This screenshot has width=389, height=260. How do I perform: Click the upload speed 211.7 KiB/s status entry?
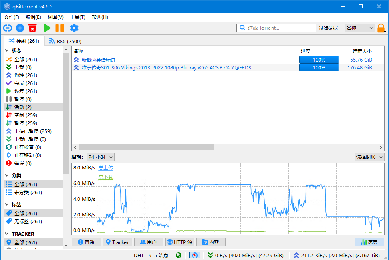(x=337, y=255)
